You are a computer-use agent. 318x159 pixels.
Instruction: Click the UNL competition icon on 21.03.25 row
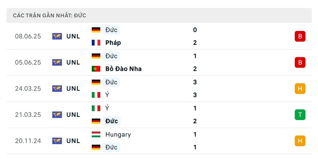click(57, 115)
